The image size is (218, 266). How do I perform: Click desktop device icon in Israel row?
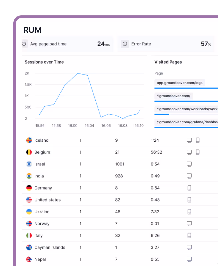coord(189,164)
